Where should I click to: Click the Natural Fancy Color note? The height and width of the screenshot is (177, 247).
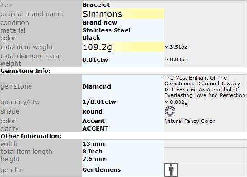coord(190,121)
